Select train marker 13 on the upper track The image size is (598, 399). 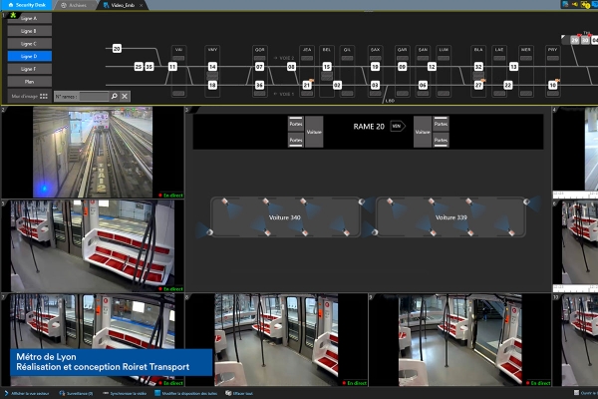coord(513,67)
